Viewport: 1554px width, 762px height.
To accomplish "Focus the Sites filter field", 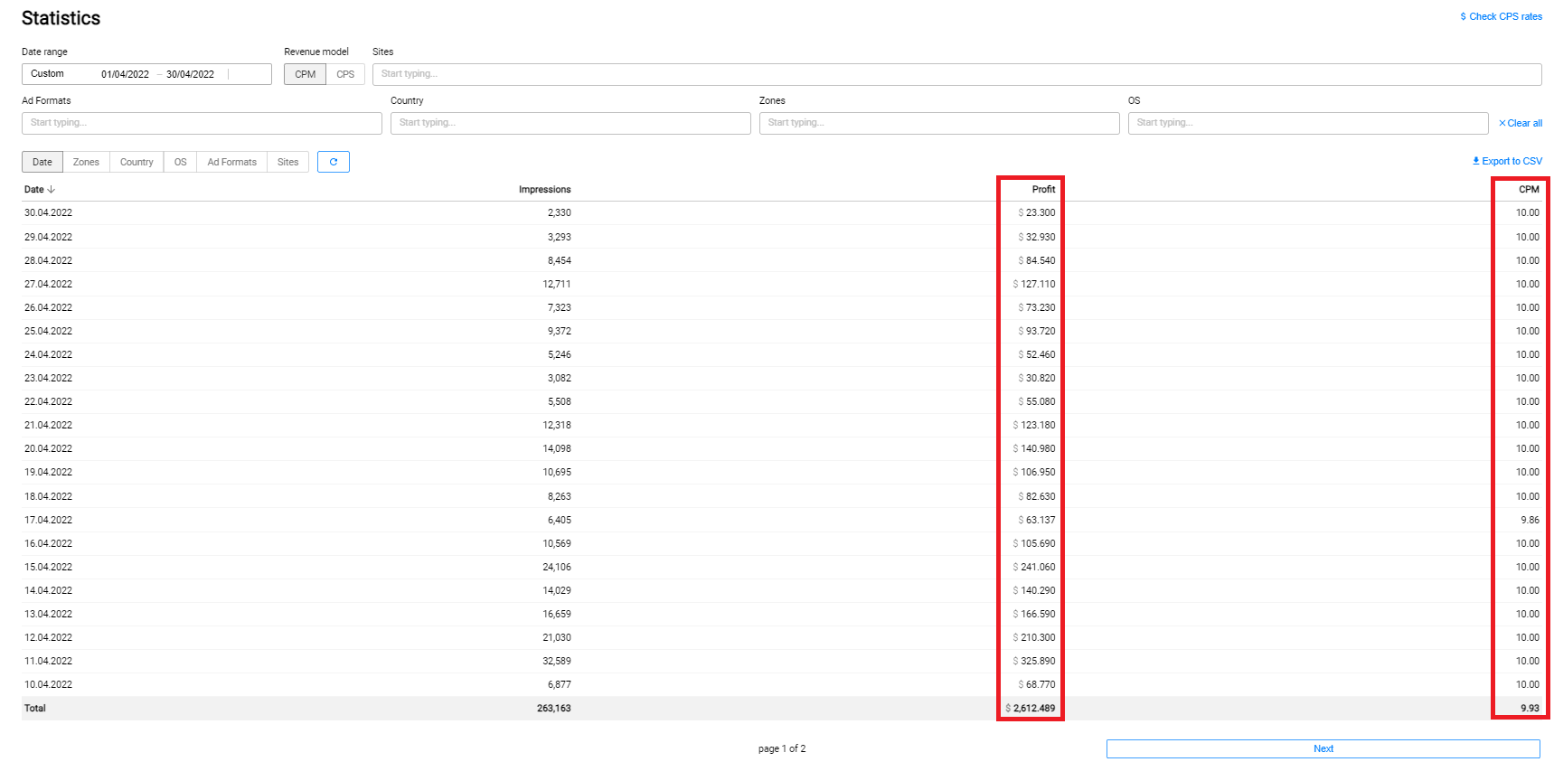I will pyautogui.click(x=956, y=74).
